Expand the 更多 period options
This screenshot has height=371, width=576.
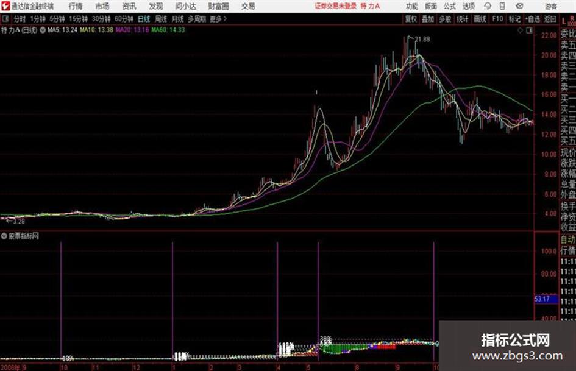pyautogui.click(x=218, y=19)
